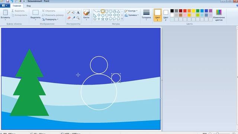238x134 pixels.
Task: Choose the Brushes tool icon
Action: [86, 12]
